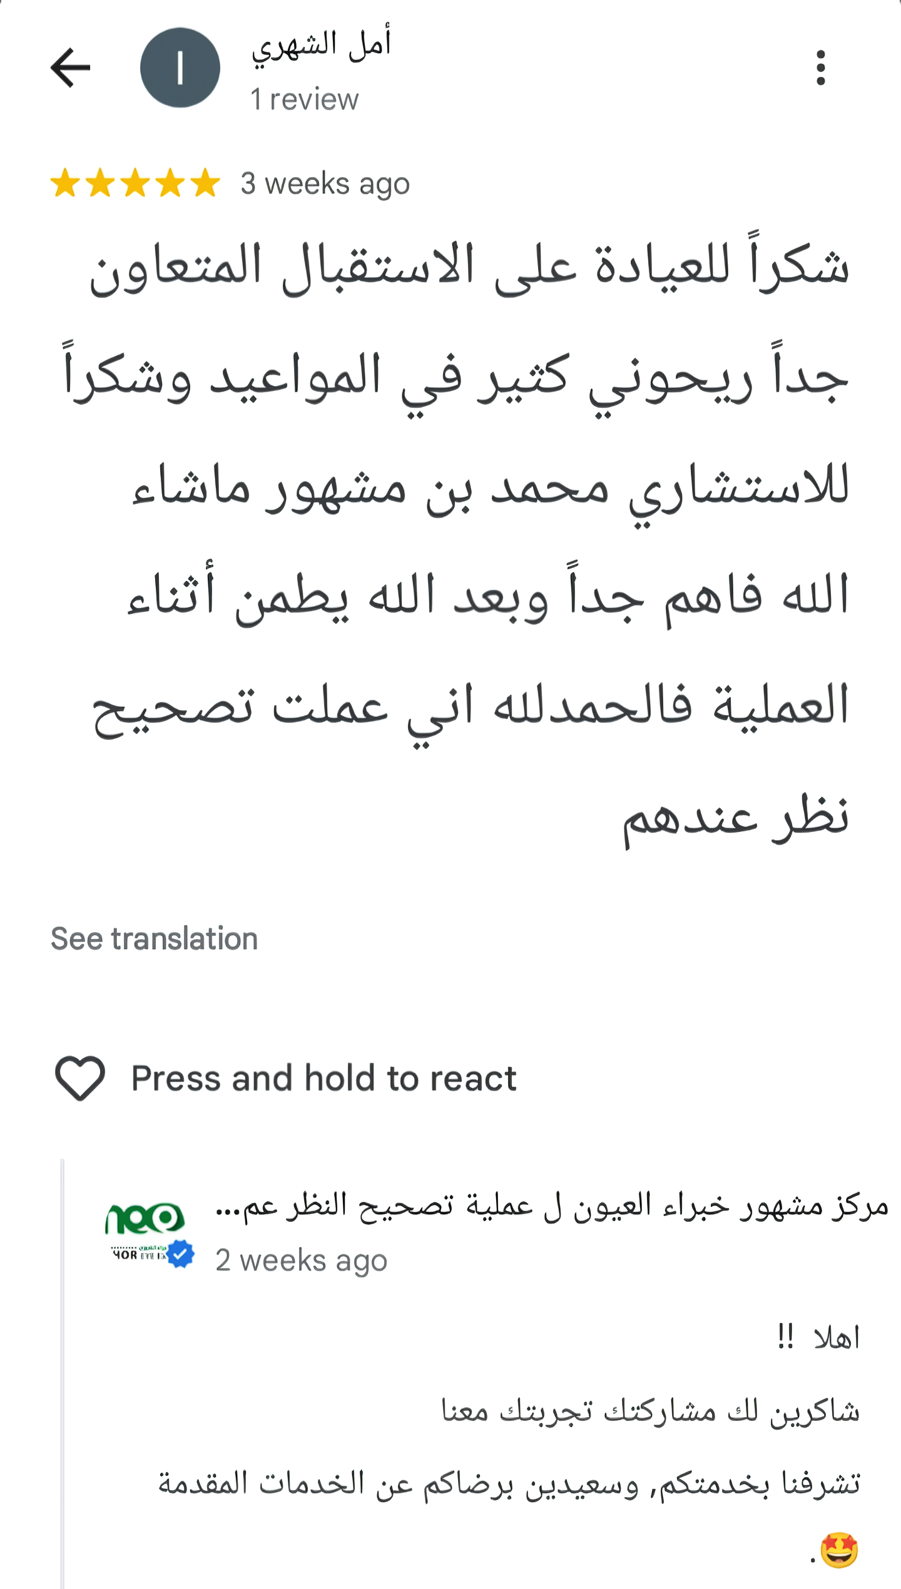901x1589 pixels.
Task: Click the fifth yellow rating star
Action: [205, 183]
